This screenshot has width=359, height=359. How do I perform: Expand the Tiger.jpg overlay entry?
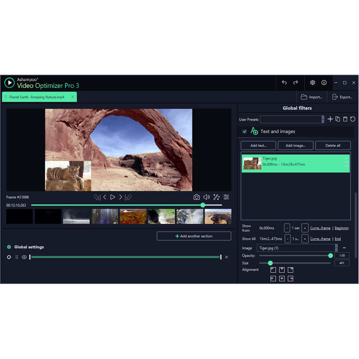pos(346,165)
